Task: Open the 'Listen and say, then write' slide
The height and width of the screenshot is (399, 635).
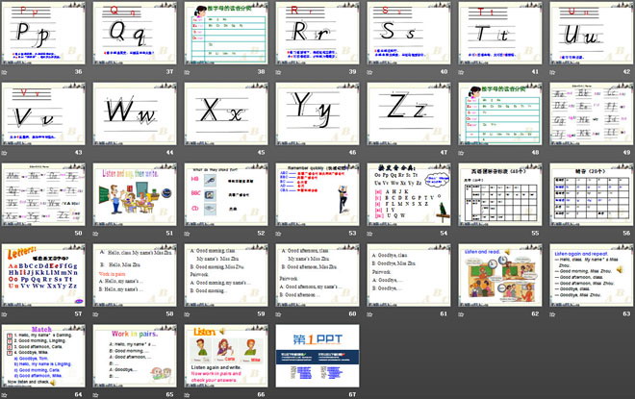Action: click(x=134, y=192)
